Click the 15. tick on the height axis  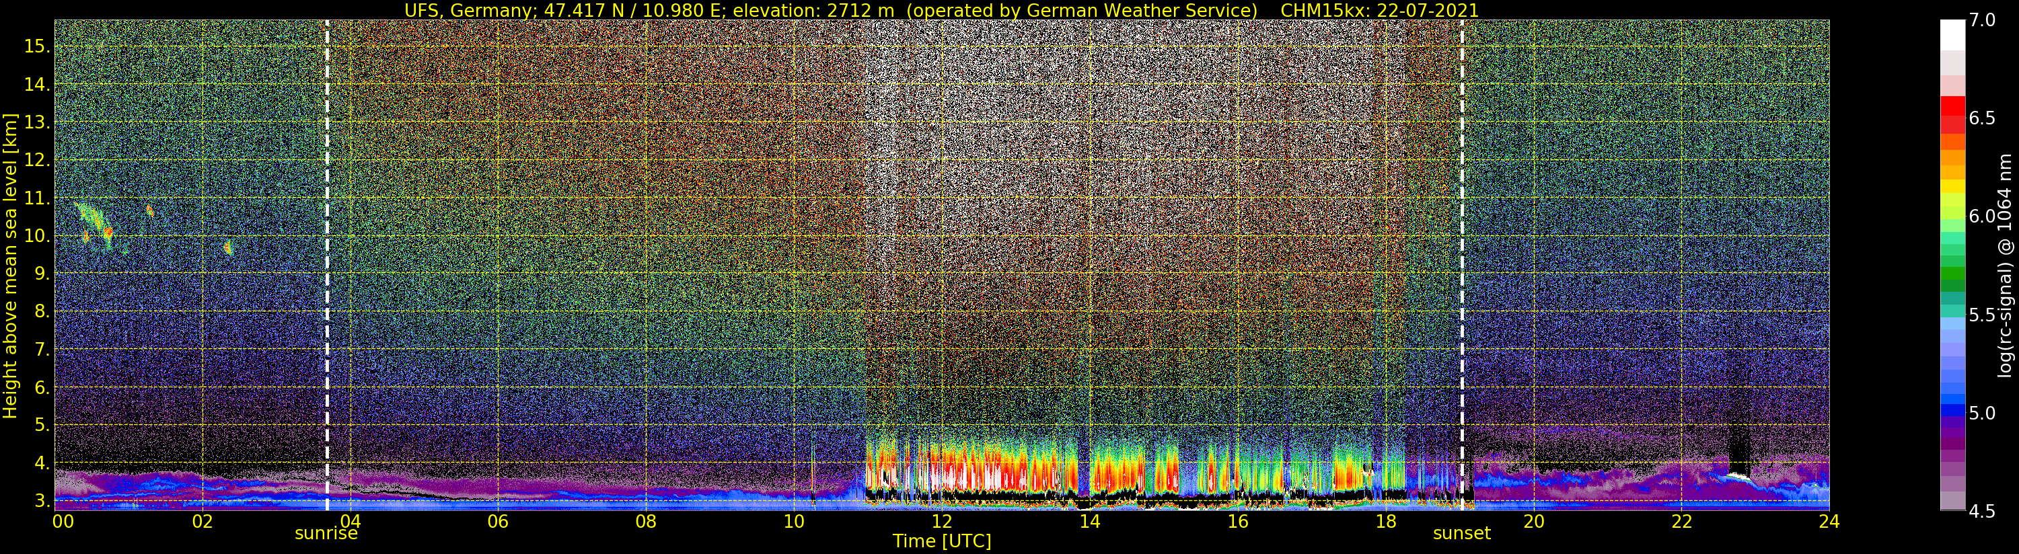point(37,46)
